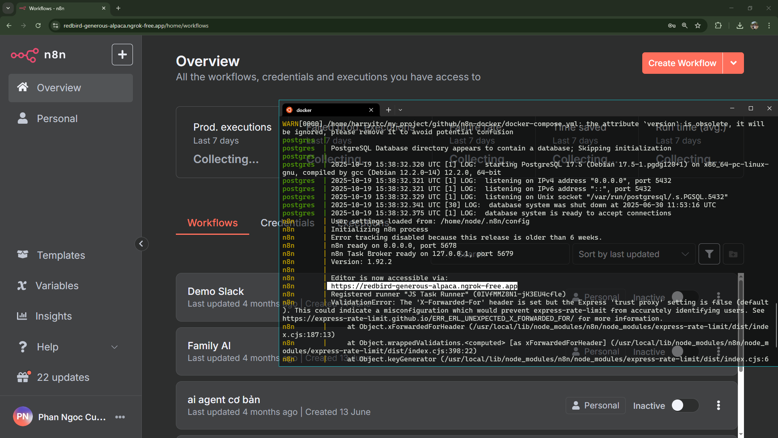Open the 22 updates gift icon
This screenshot has width=778, height=438.
point(23,377)
